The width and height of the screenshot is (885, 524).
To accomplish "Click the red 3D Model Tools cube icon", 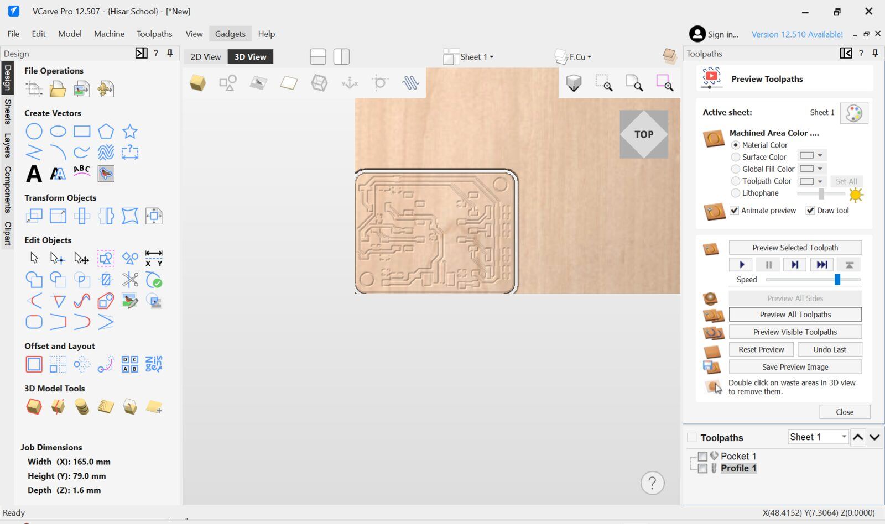I will 34,407.
